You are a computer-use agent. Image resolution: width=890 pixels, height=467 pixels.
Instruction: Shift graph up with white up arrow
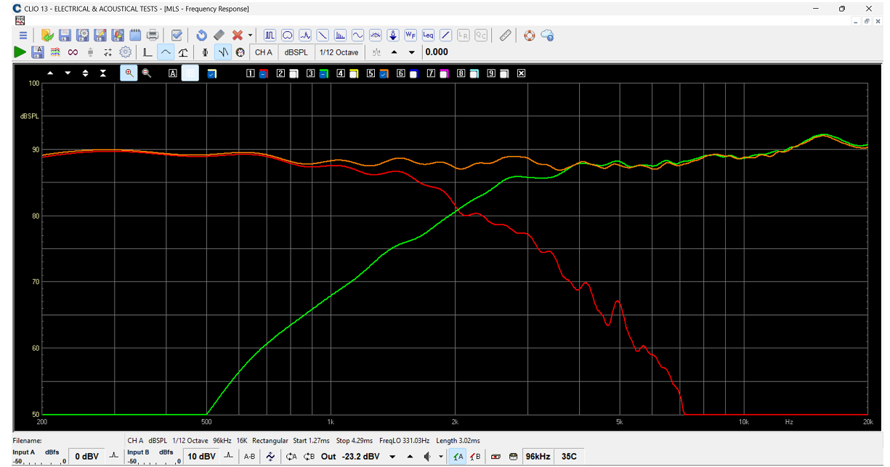point(50,73)
